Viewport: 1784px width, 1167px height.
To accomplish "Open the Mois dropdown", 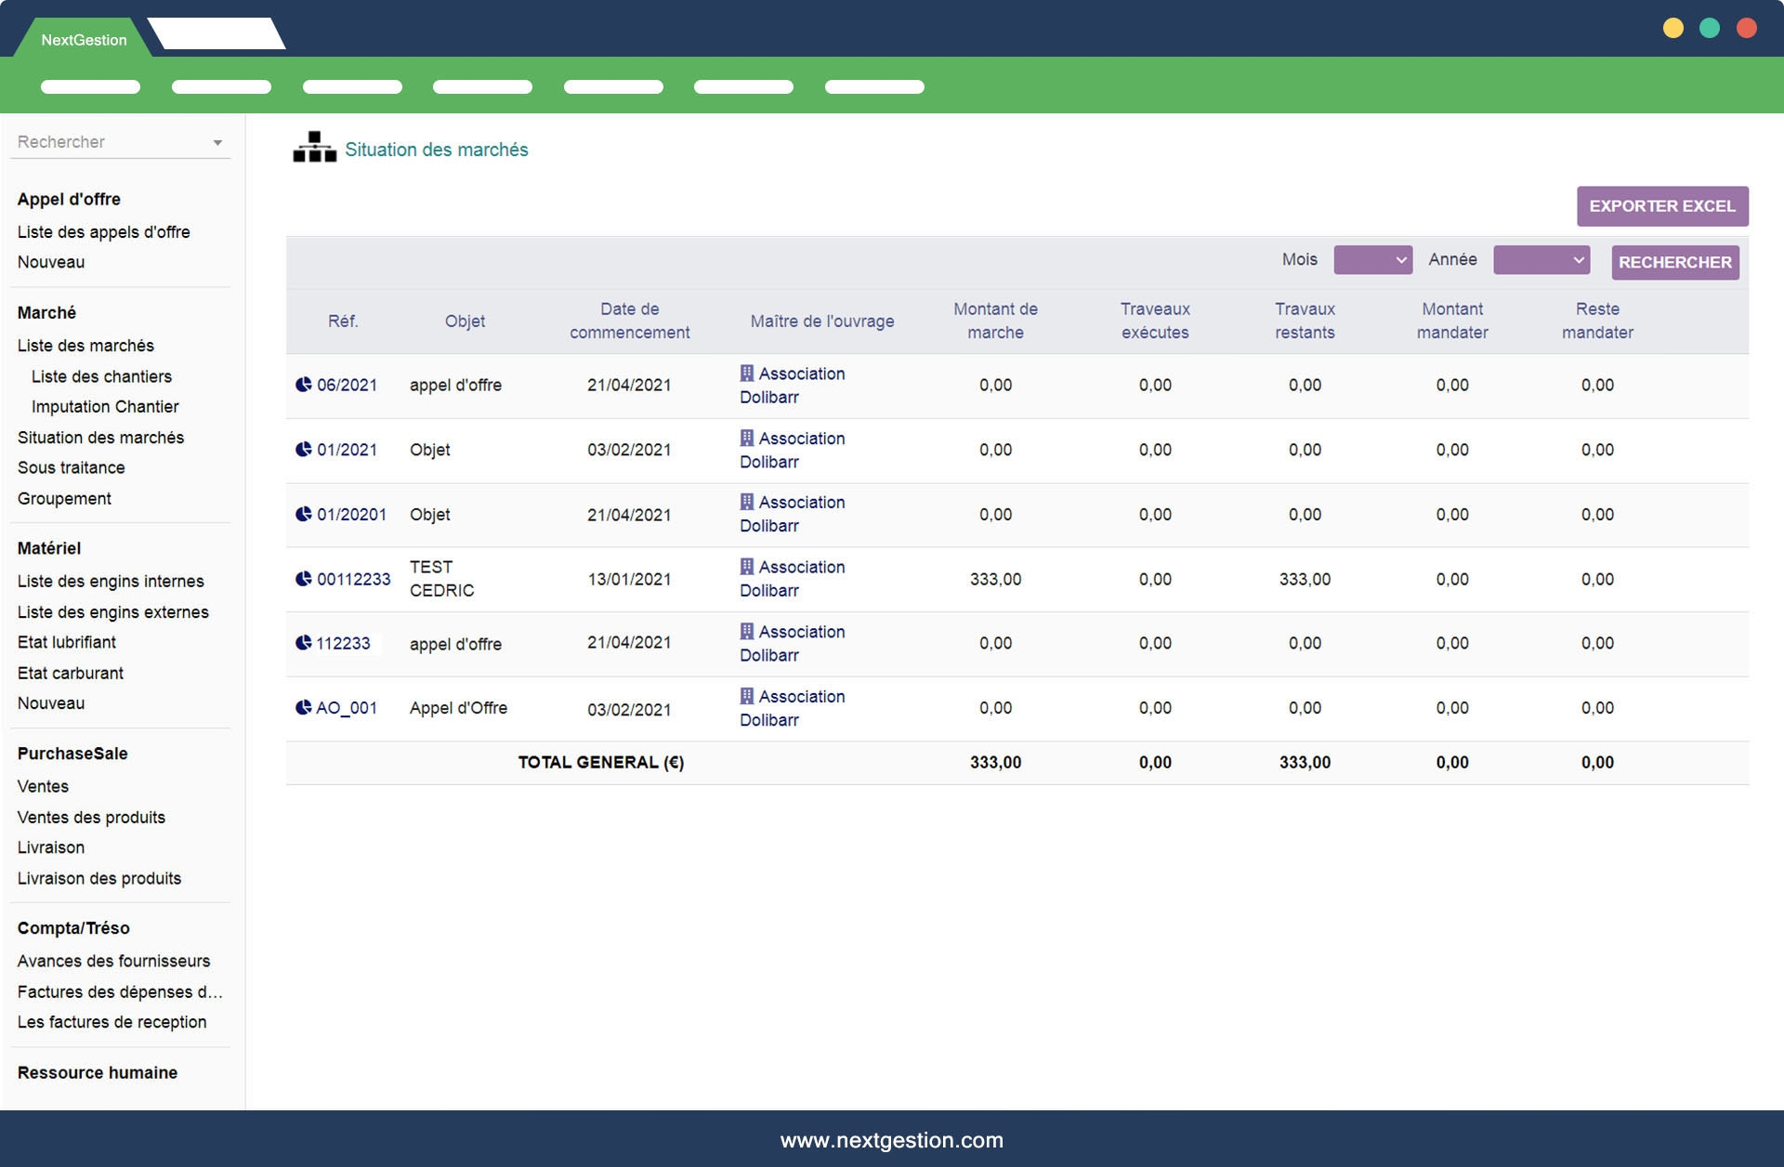I will 1372,260.
